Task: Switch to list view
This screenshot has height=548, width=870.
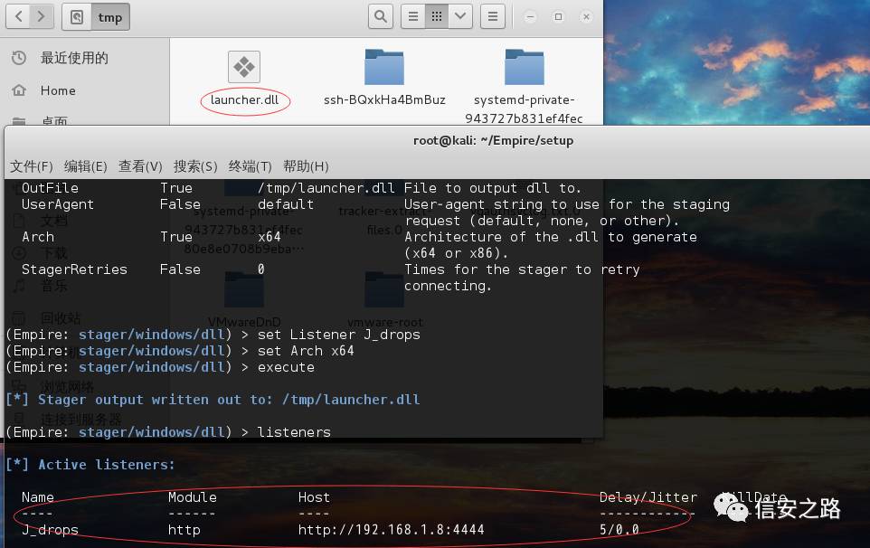Action: coord(412,16)
